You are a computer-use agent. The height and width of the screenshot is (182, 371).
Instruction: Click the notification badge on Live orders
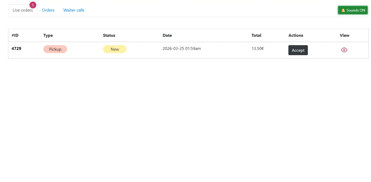(33, 5)
